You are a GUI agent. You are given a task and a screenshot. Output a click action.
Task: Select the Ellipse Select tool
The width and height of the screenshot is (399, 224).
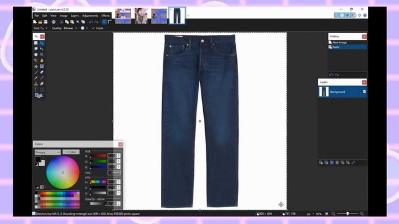pos(36,55)
